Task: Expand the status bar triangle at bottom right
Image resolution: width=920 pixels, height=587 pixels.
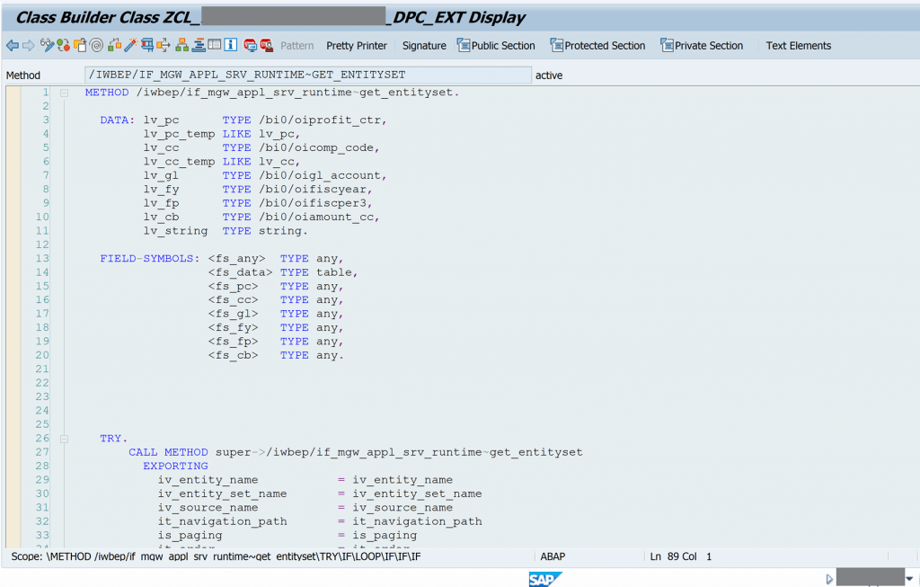Action: [829, 580]
